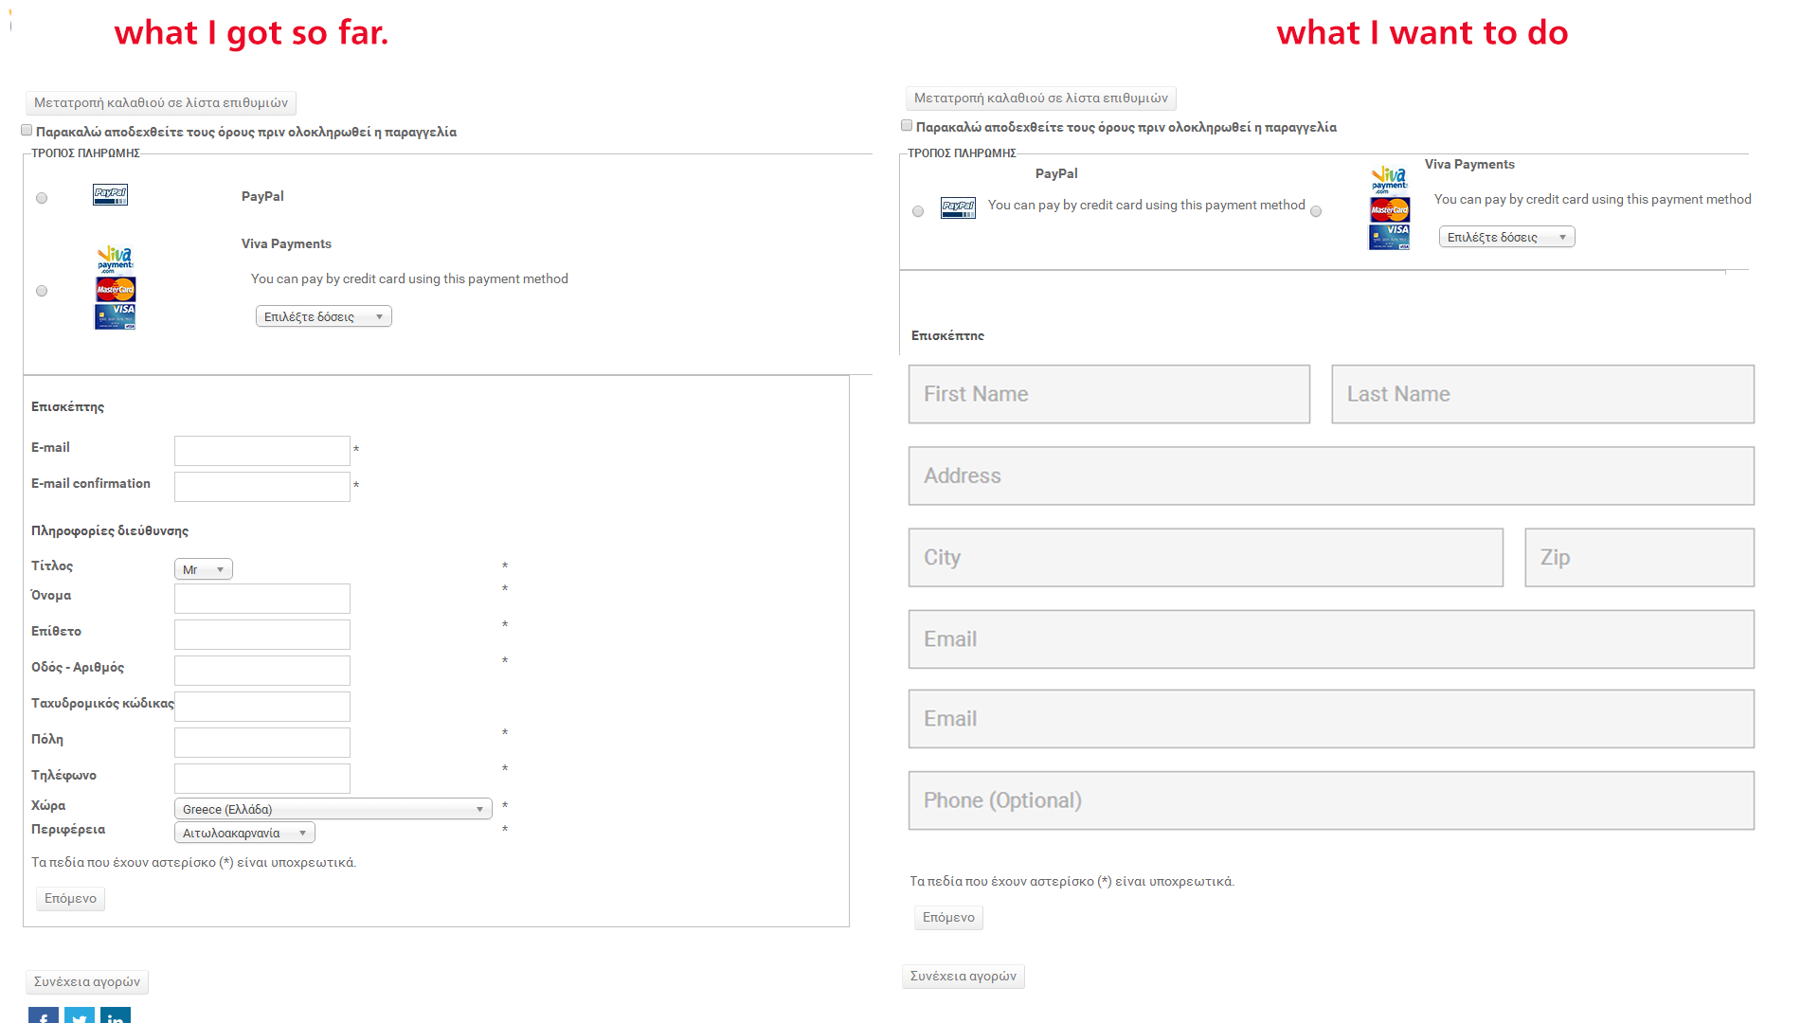
Task: Open the left 'Επιλέξτε δόσεις' installments dropdown
Action: click(x=323, y=316)
